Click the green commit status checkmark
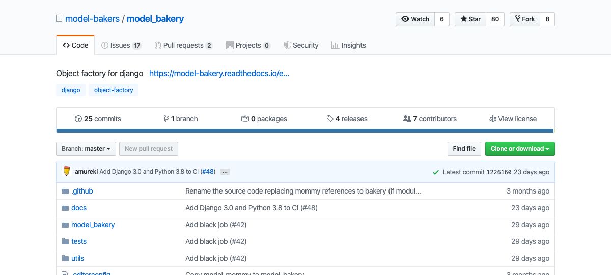This screenshot has width=611, height=275. [435, 172]
